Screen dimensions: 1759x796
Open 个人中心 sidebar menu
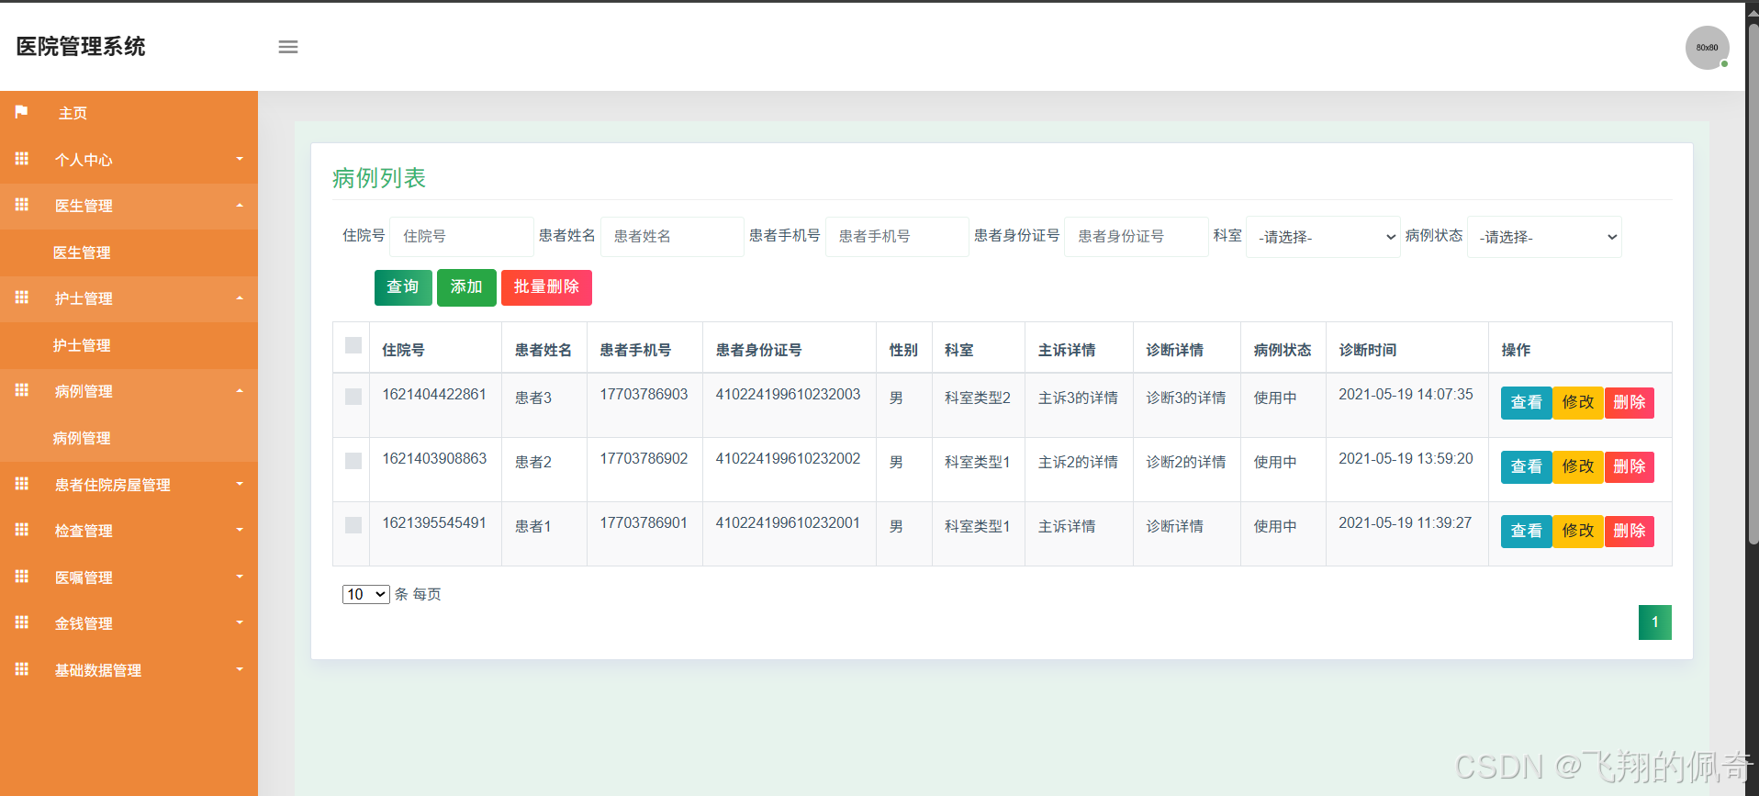point(129,160)
